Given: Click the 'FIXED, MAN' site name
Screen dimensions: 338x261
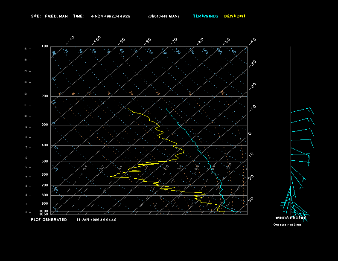Looking at the screenshot, I should coord(56,16).
